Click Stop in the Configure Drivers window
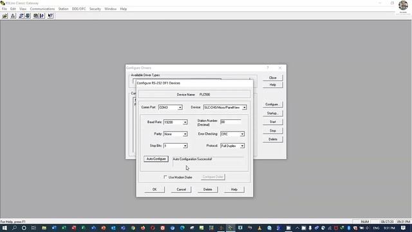Viewport: 412px width, 232px height. point(273,131)
